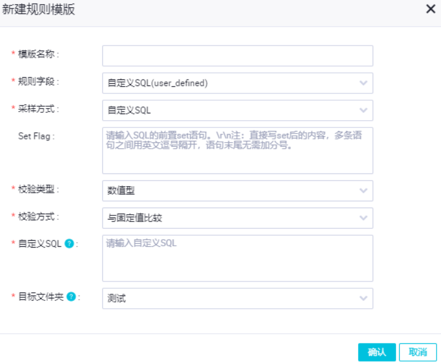441x364 pixels.
Task: Focus the Set Flag text area
Action: coord(237,150)
